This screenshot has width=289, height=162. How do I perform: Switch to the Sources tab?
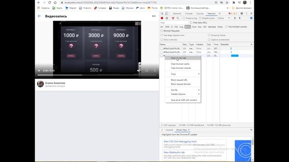pos(200,13)
